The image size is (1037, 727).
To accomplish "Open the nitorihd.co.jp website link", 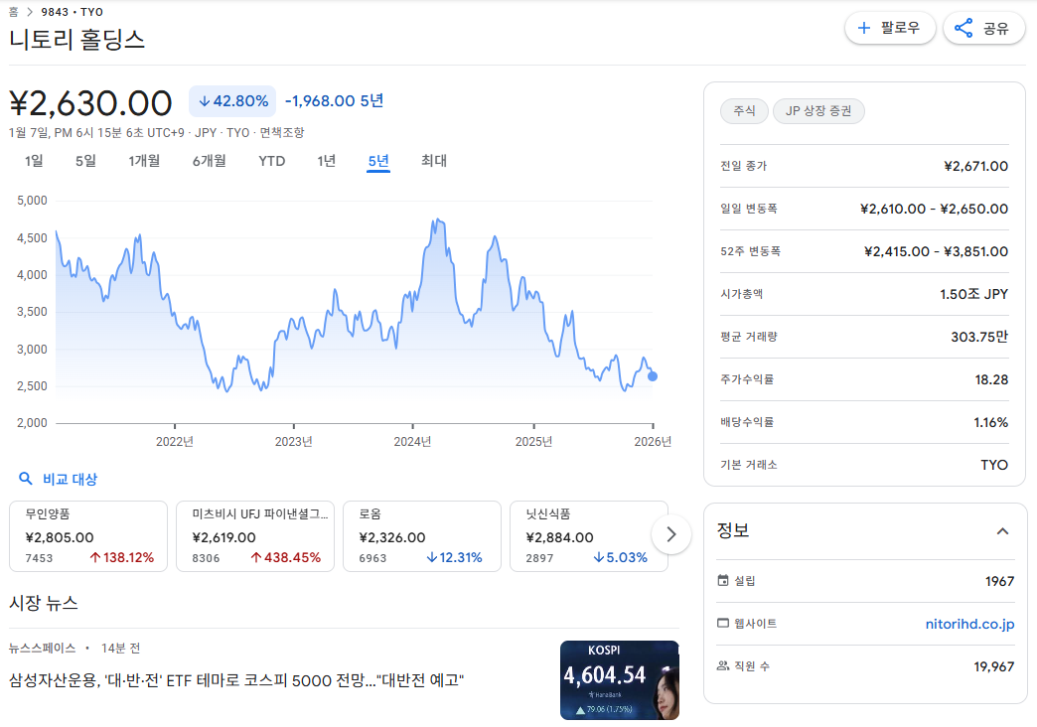I will (969, 624).
